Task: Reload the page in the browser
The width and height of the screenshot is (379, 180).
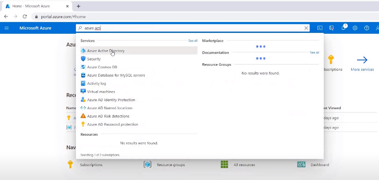Action: (x=24, y=16)
